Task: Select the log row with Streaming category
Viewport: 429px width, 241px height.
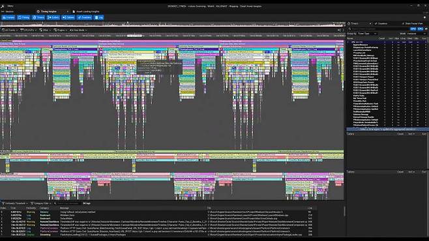Action: [158, 234]
